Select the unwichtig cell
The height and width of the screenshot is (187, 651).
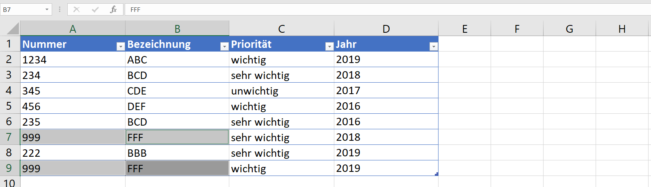281,91
